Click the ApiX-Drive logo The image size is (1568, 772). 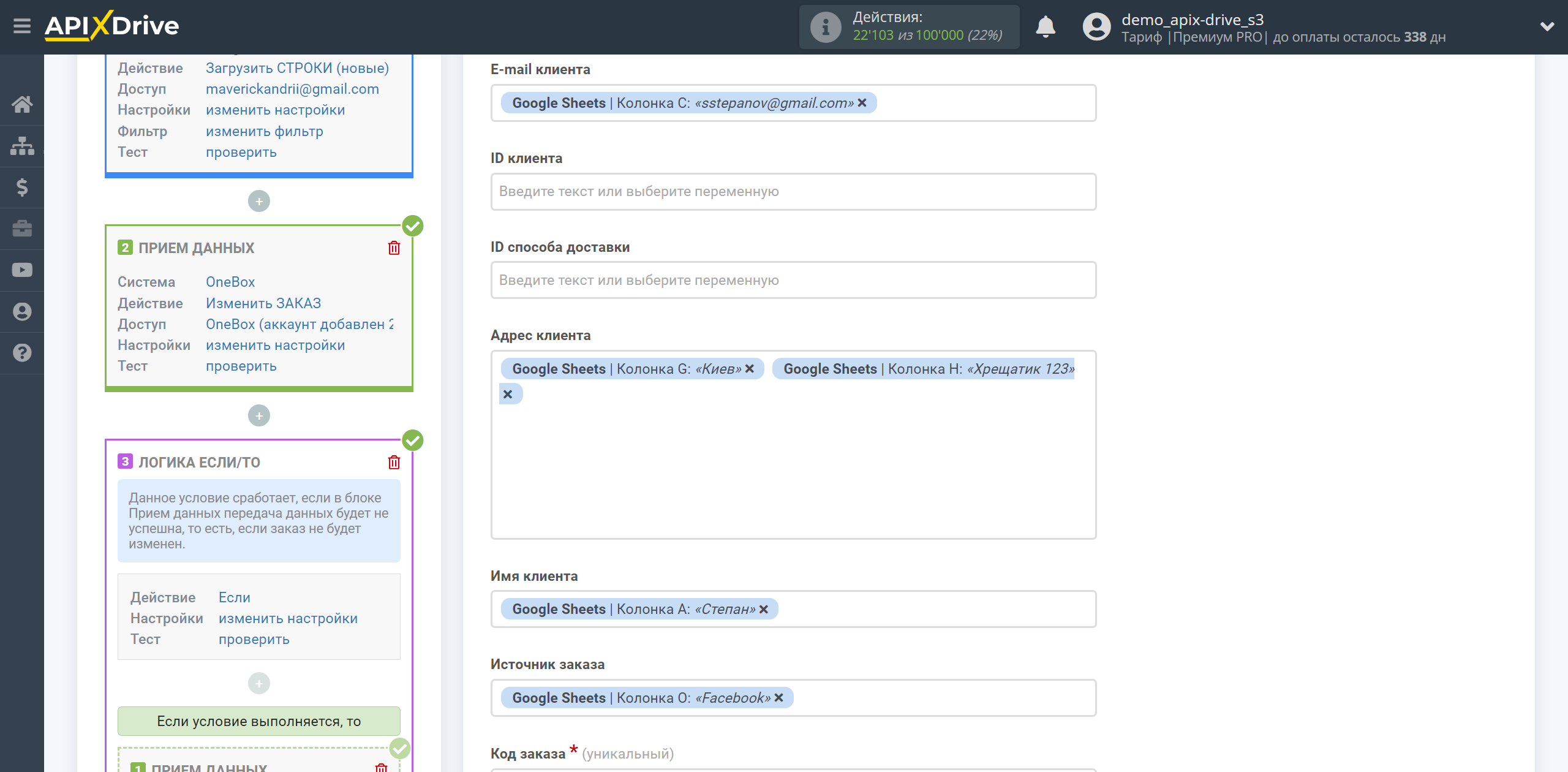pyautogui.click(x=111, y=26)
